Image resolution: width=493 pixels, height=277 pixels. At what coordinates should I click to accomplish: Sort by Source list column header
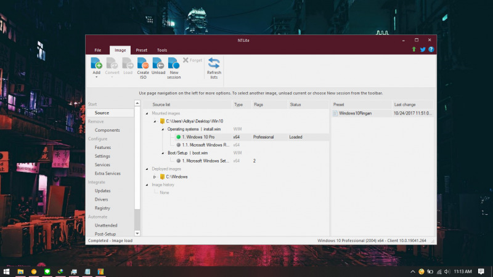tap(187, 105)
